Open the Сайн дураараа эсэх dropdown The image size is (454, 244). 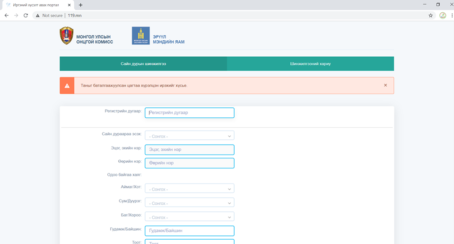point(189,135)
